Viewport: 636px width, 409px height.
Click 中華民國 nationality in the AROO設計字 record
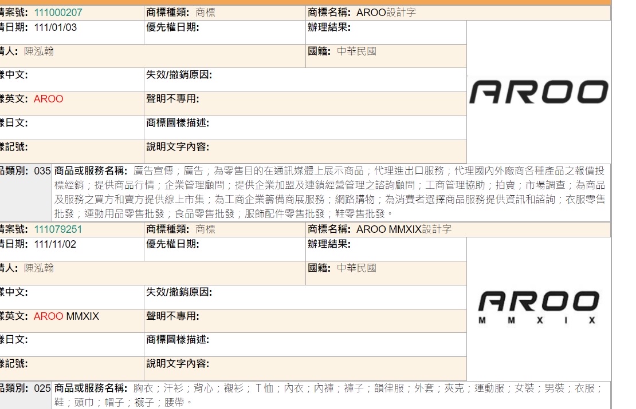coord(356,51)
